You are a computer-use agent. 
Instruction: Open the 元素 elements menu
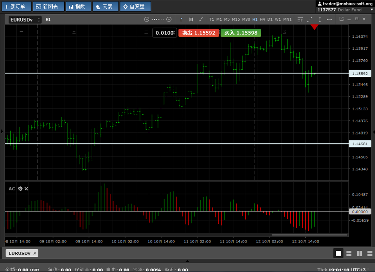click(105, 6)
